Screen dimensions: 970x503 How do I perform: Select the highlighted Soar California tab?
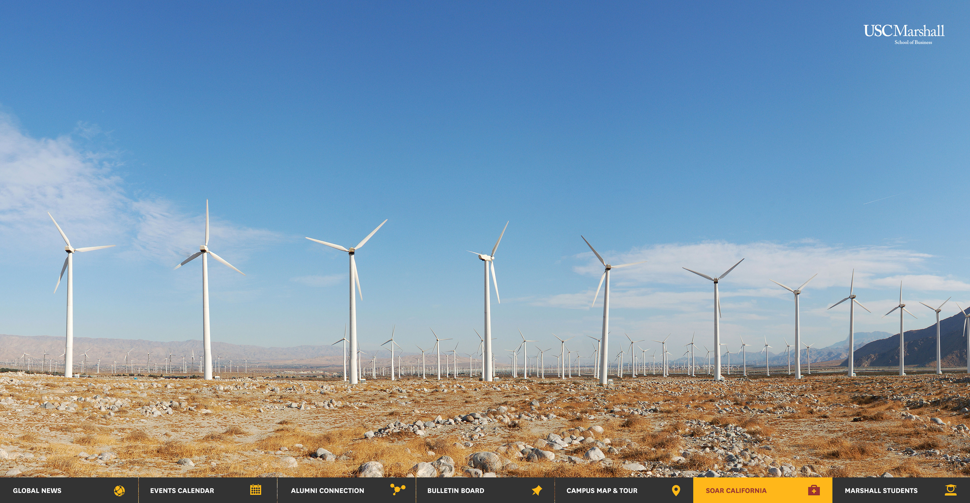pos(736,491)
